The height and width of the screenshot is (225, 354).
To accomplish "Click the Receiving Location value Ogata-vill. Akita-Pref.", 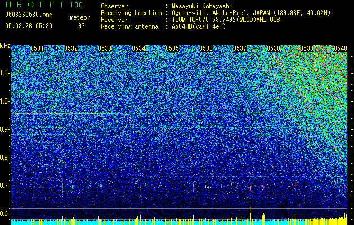I will [210, 13].
